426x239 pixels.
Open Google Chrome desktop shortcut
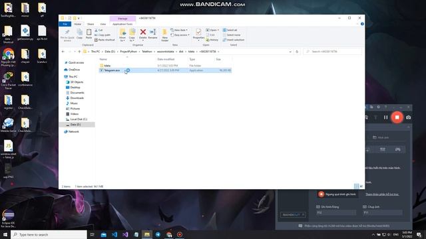coord(8,58)
